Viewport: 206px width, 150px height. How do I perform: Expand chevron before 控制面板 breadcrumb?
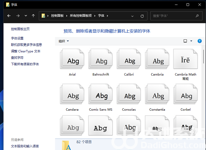pos(48,16)
